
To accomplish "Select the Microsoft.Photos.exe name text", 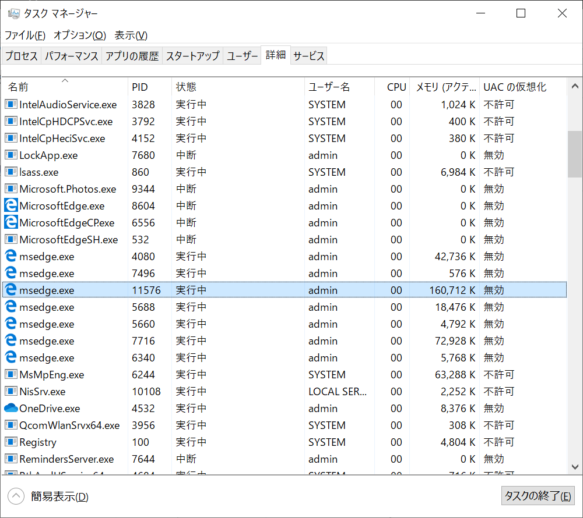I will click(x=68, y=189).
